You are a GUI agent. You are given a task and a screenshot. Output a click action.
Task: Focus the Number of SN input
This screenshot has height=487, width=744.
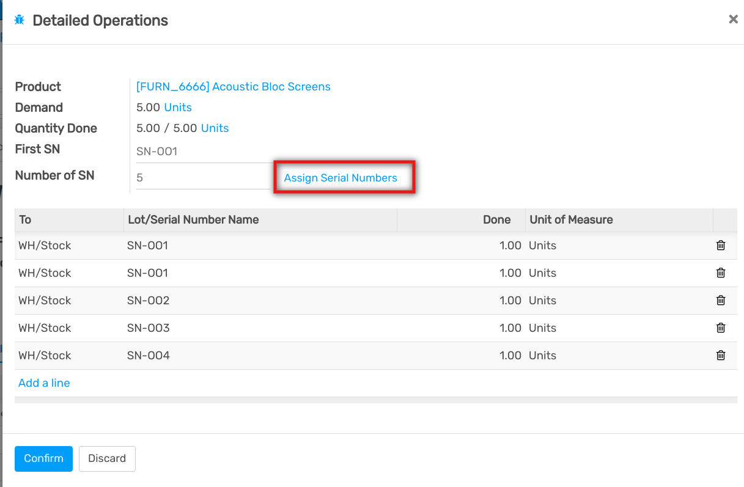coord(202,178)
